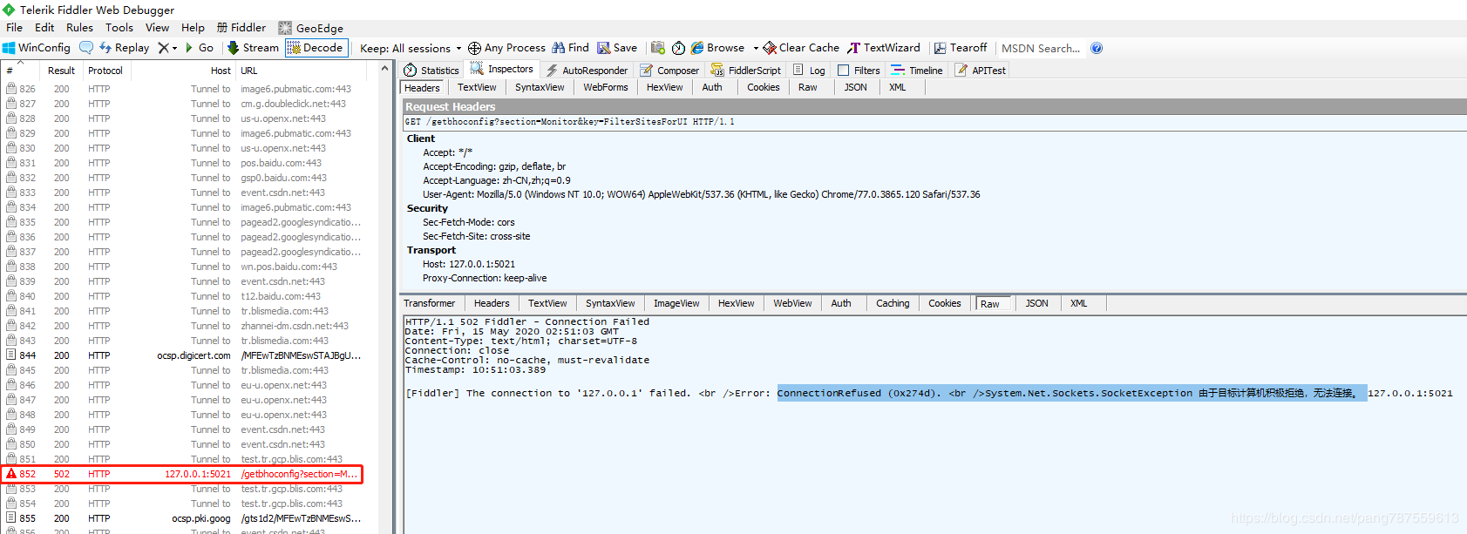
Task: Click the Go resume arrow icon
Action: pos(189,48)
